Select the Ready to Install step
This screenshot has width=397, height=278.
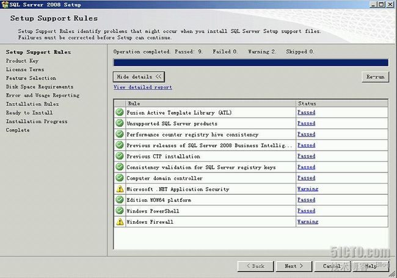pos(29,113)
